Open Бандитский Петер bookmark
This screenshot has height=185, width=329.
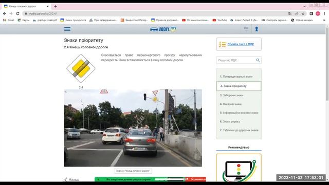[x=134, y=20]
